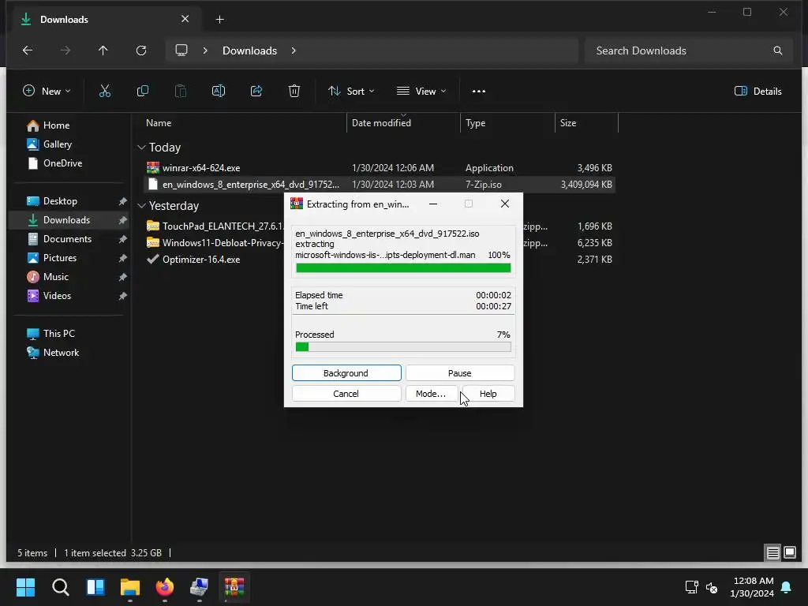
Task: Pause the extraction
Action: pyautogui.click(x=460, y=373)
